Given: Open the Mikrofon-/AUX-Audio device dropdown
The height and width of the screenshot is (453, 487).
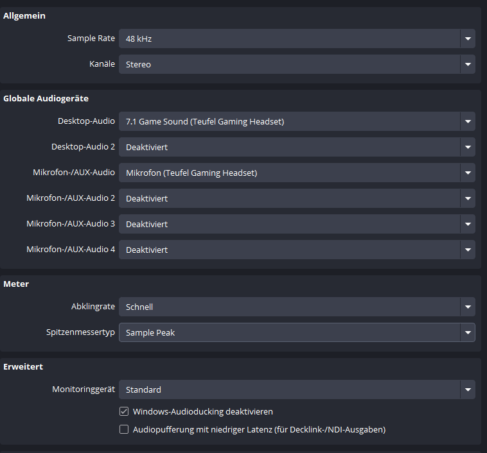Looking at the screenshot, I should [289, 173].
